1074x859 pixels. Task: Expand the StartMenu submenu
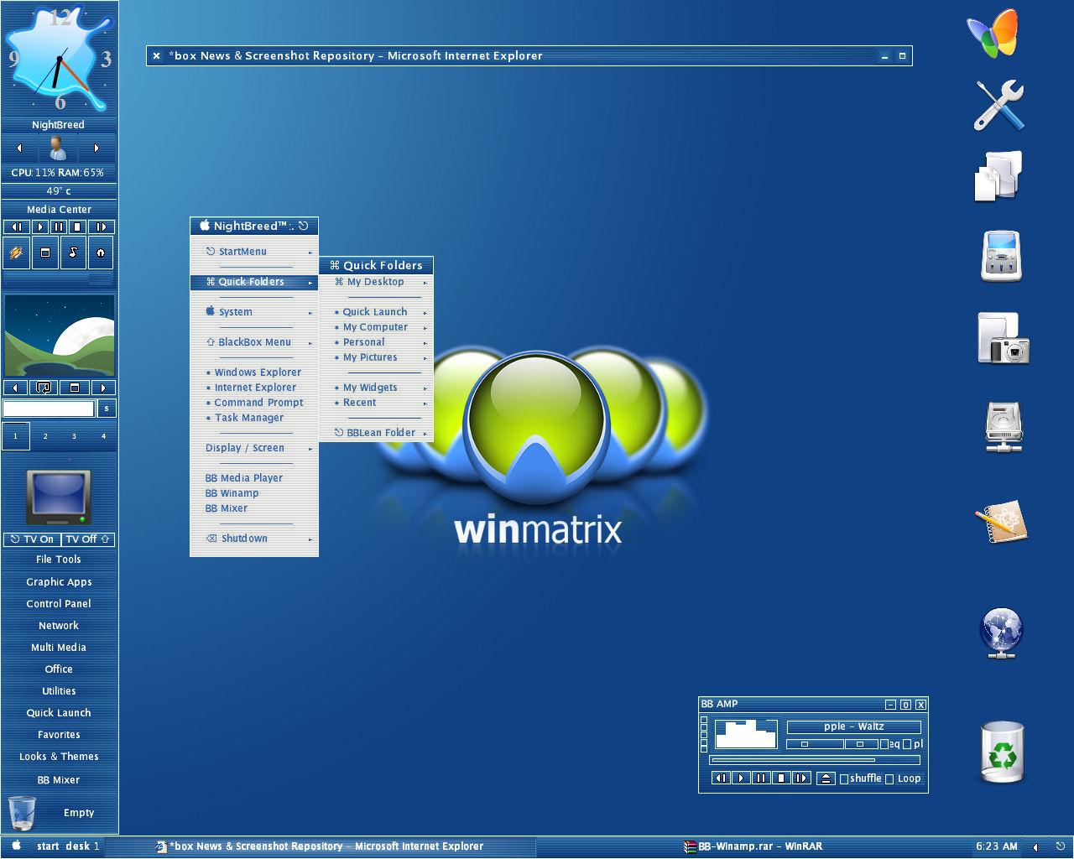coord(254,252)
